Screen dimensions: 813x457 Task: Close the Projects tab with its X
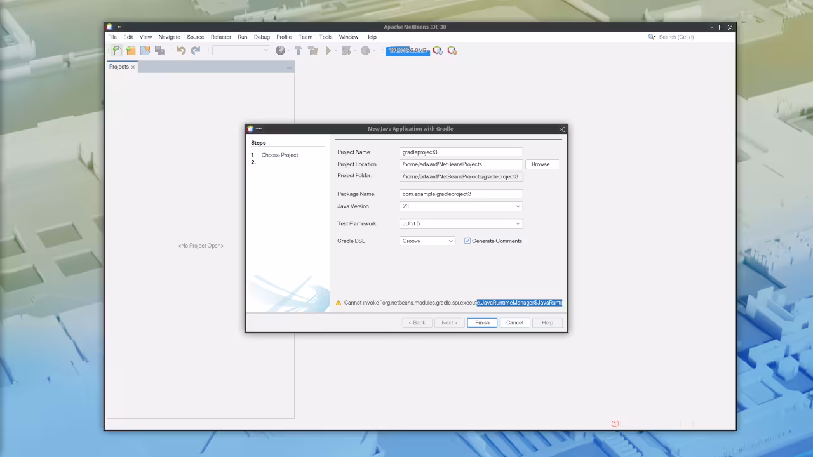133,67
